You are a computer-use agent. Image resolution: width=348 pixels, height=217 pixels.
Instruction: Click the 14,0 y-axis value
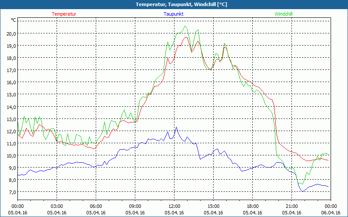(x=12, y=107)
